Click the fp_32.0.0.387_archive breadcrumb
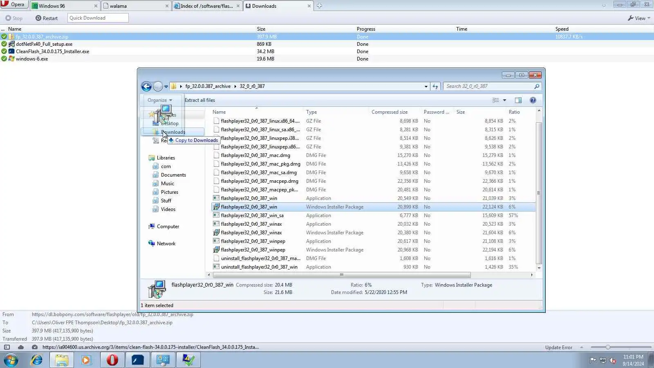The width and height of the screenshot is (654, 368). point(208,86)
